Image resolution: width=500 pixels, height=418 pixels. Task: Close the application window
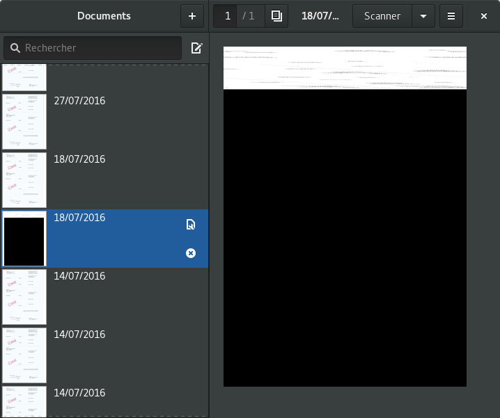point(484,16)
